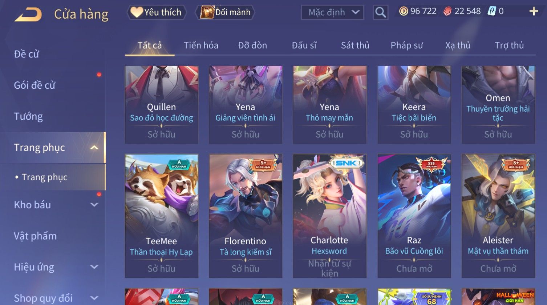The height and width of the screenshot is (305, 547).
Task: Click the red gem currency icon
Action: click(x=447, y=12)
